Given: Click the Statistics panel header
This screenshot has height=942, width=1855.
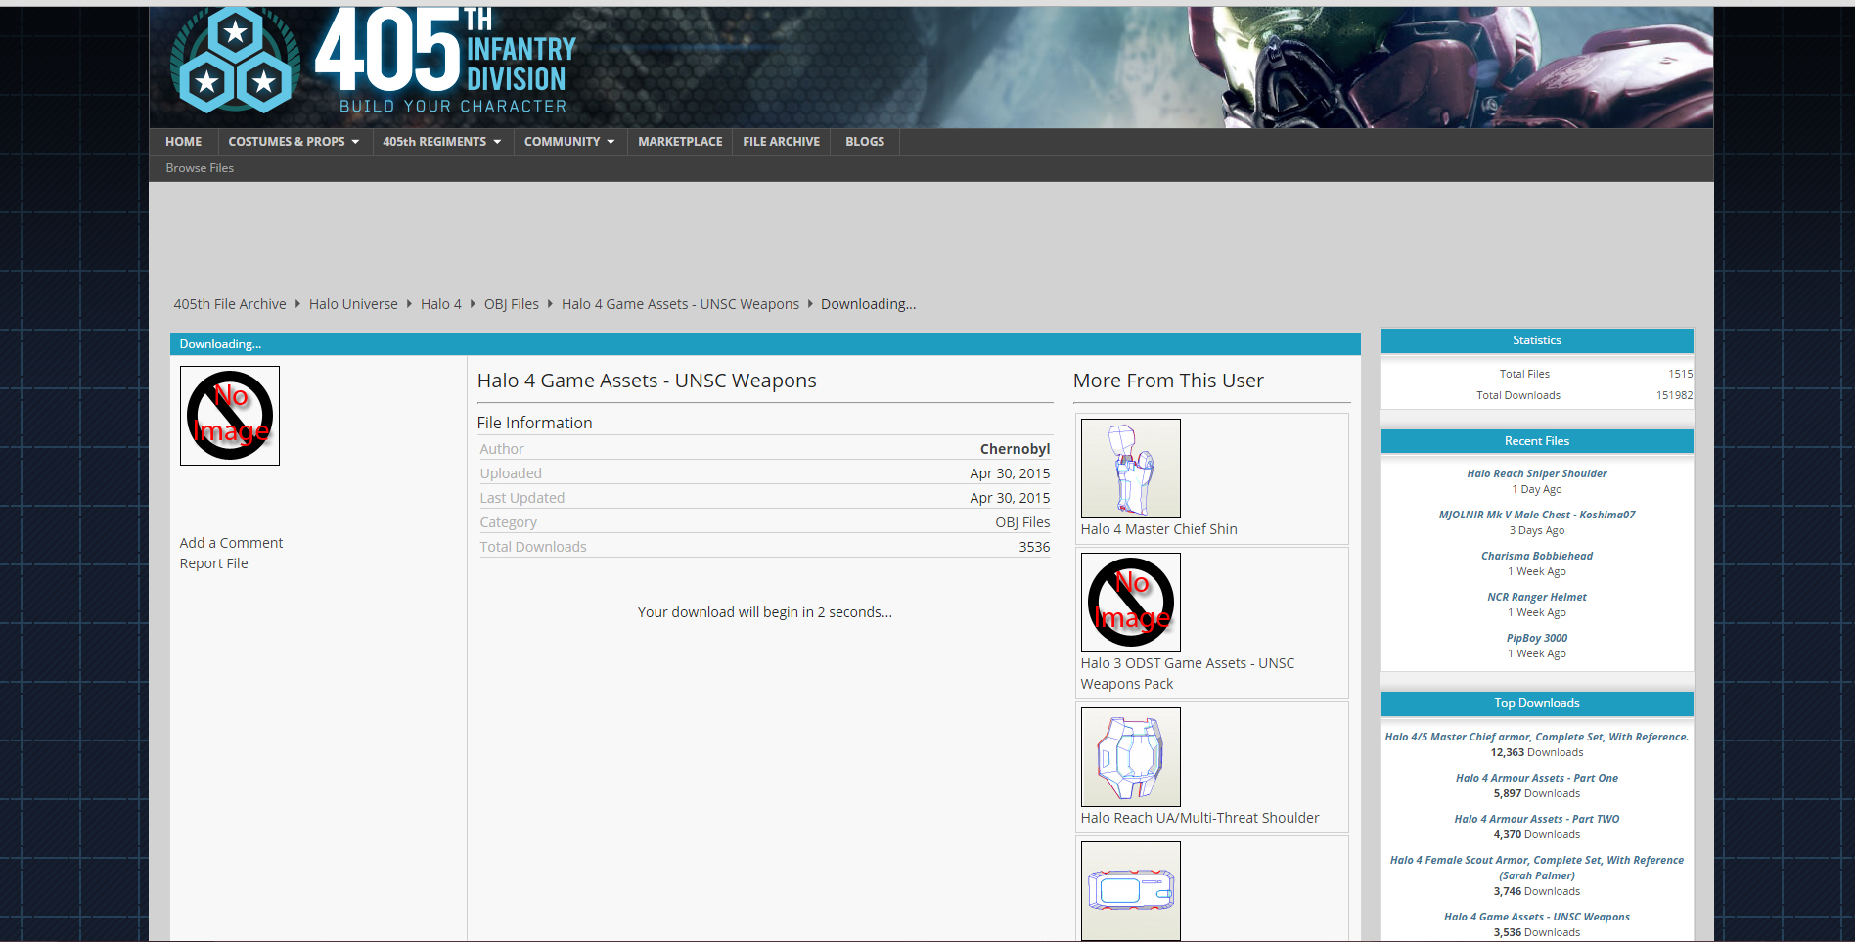Looking at the screenshot, I should click(x=1536, y=340).
